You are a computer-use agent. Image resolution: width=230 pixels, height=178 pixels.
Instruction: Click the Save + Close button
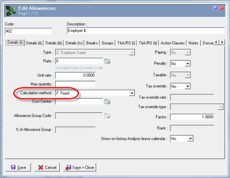pyautogui.click(x=79, y=167)
